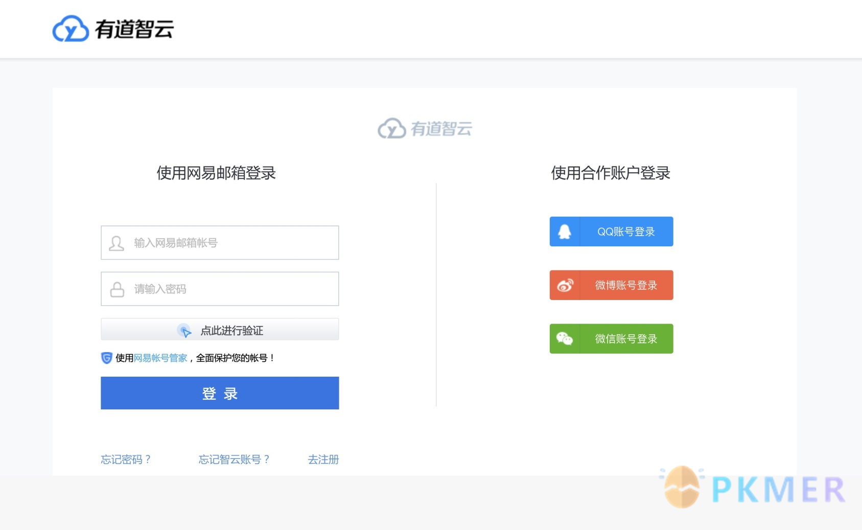Click 点此进行验证 to start verification

[220, 329]
